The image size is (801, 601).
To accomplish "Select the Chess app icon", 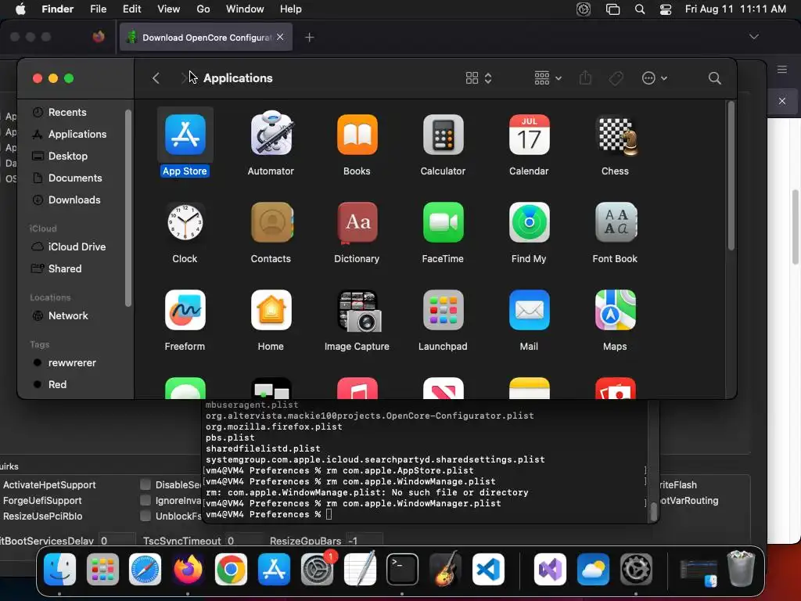I will click(617, 136).
